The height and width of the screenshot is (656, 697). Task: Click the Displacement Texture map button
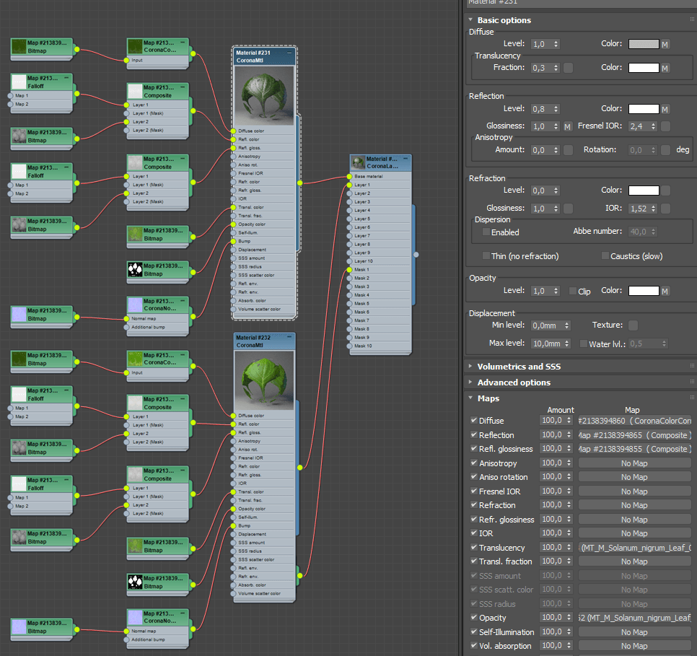(x=633, y=325)
